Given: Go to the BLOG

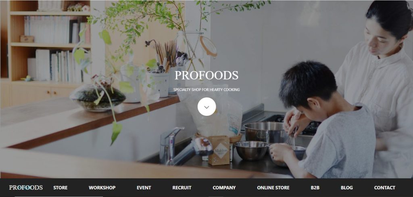Looking at the screenshot, I should point(346,188).
